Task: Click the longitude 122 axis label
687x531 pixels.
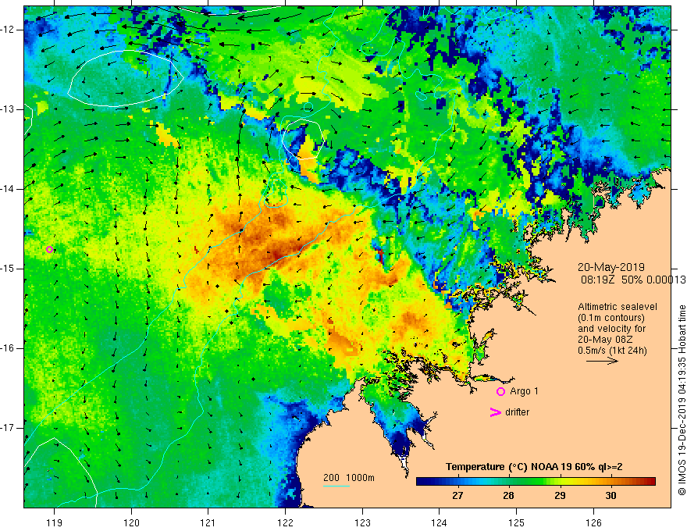Action: tap(285, 522)
